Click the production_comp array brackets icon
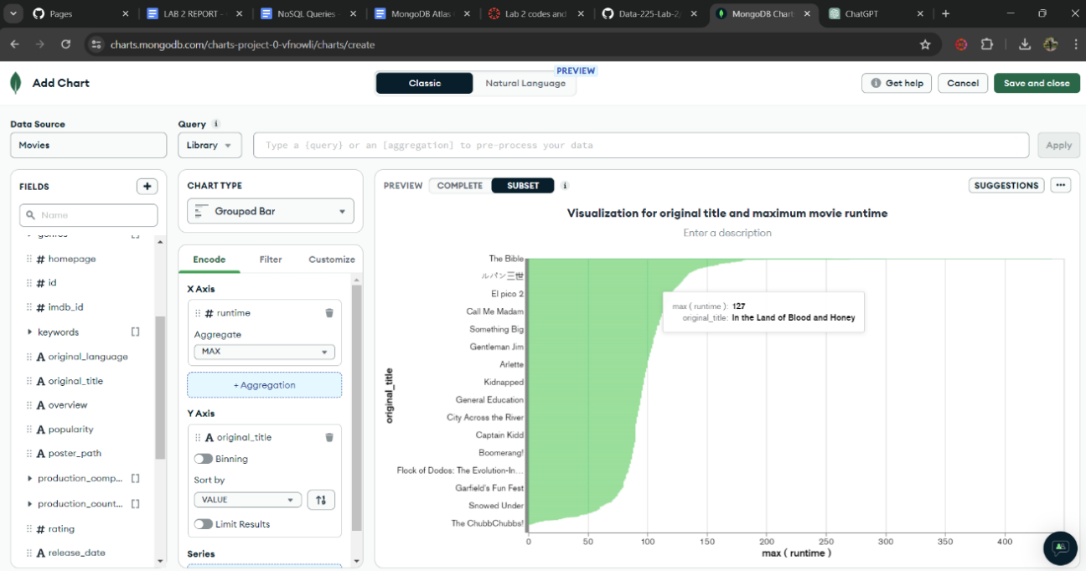This screenshot has height=571, width=1086. pos(136,479)
